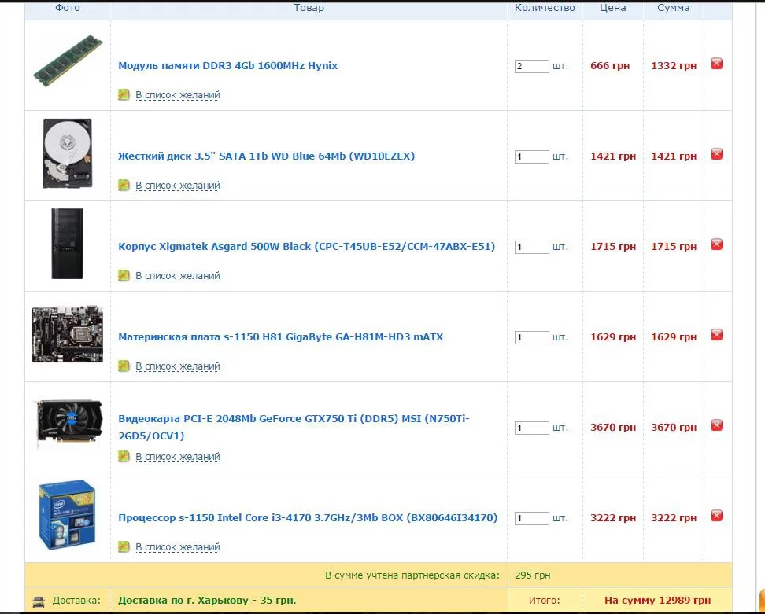The height and width of the screenshot is (614, 765).
Task: Add Hynix memory via 'В список желаний' link
Action: (x=178, y=95)
